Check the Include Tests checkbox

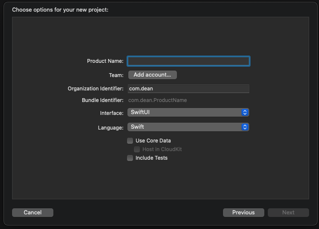click(130, 158)
